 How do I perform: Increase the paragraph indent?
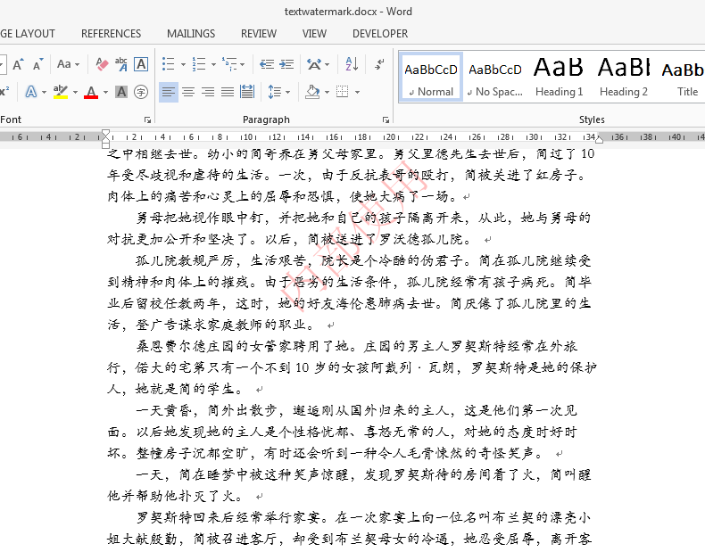(x=286, y=64)
